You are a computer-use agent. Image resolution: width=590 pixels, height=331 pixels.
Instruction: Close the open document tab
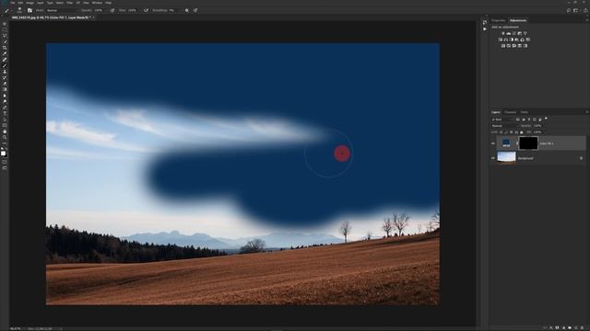click(94, 17)
